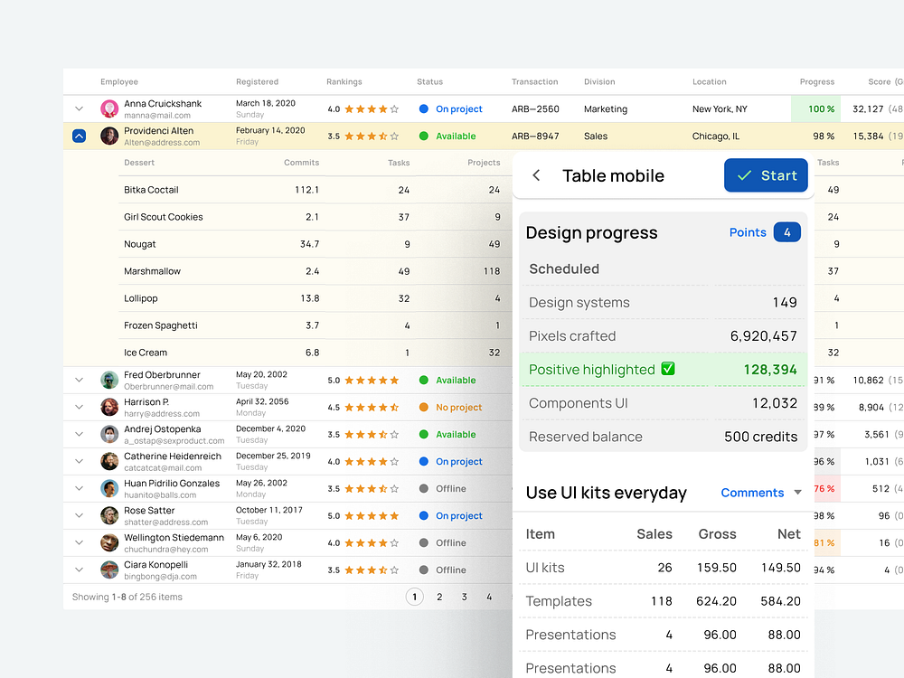Click Anna Cruickshank's avatar photo
904x678 pixels.
point(109,108)
